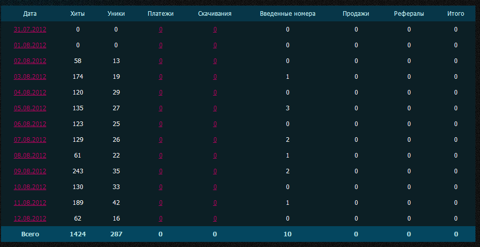
Task: Open the 01.08.2012 date link
Action: 30,45
